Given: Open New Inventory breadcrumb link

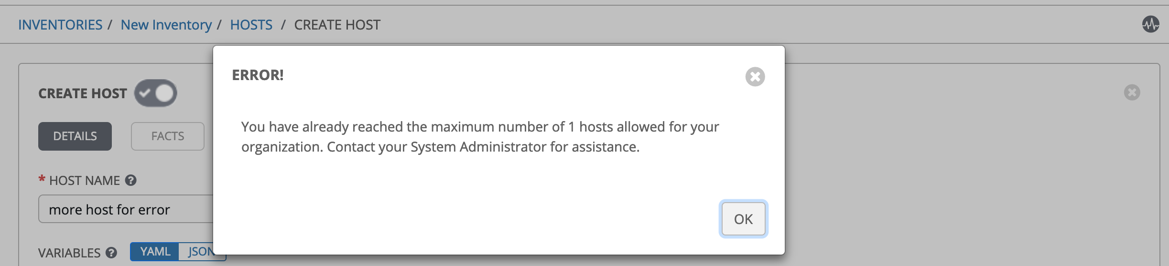Looking at the screenshot, I should pyautogui.click(x=166, y=25).
